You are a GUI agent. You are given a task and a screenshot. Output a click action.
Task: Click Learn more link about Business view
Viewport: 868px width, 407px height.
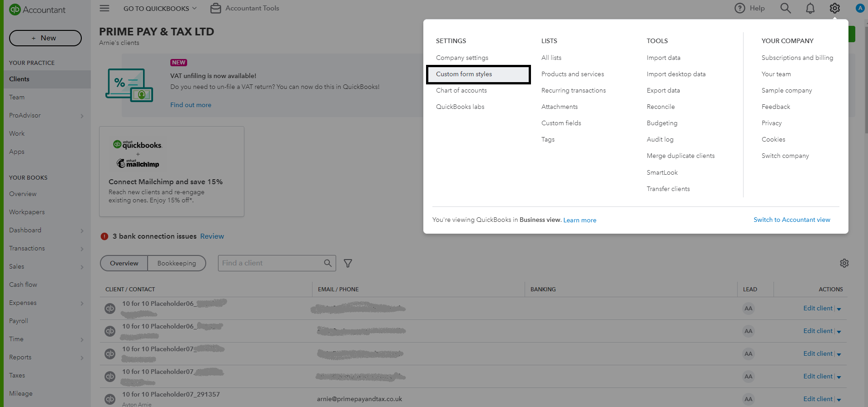(580, 220)
